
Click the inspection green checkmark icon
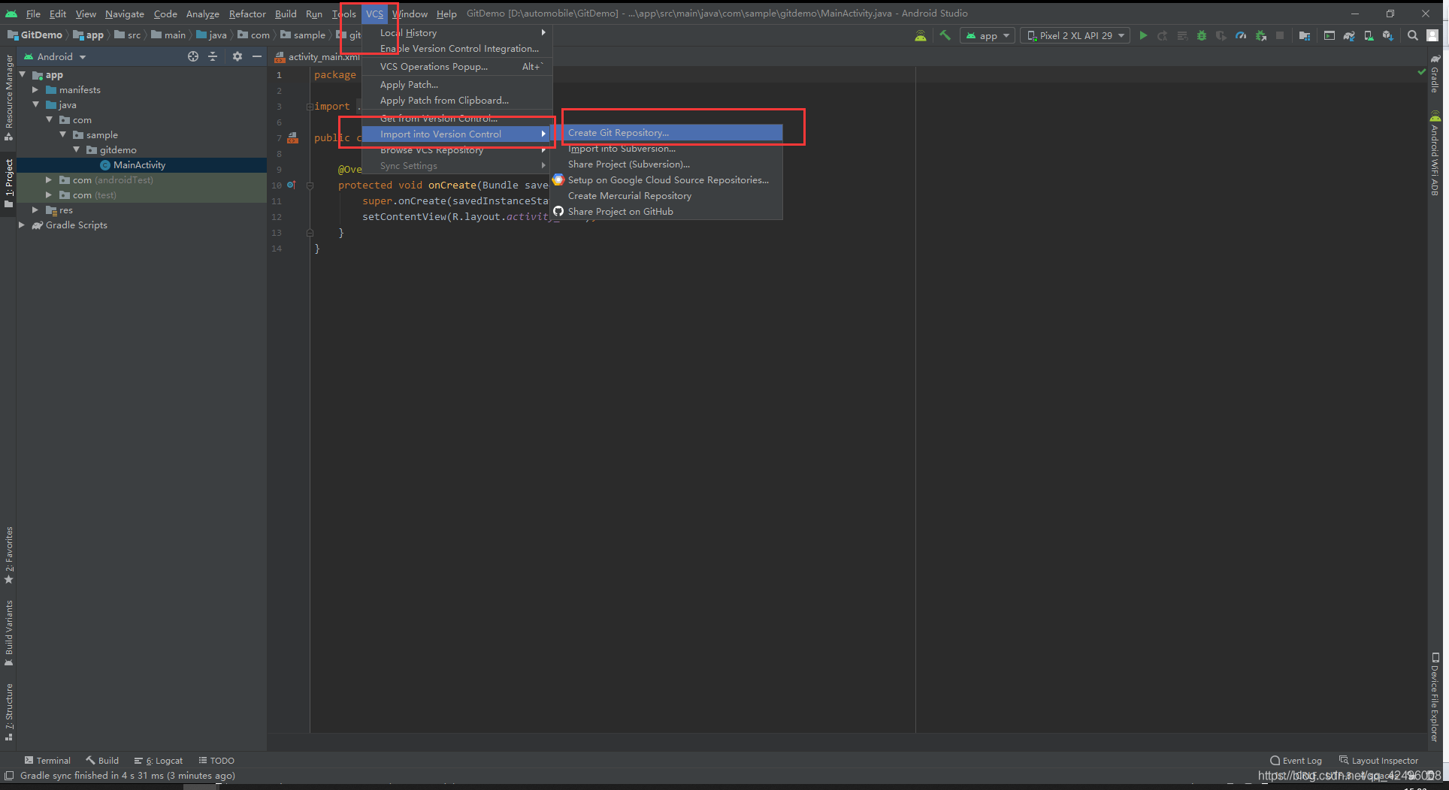tap(1421, 72)
